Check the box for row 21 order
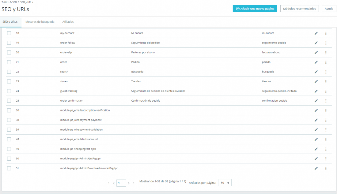Viewport: 337px width, 194px height. pyautogui.click(x=9, y=62)
